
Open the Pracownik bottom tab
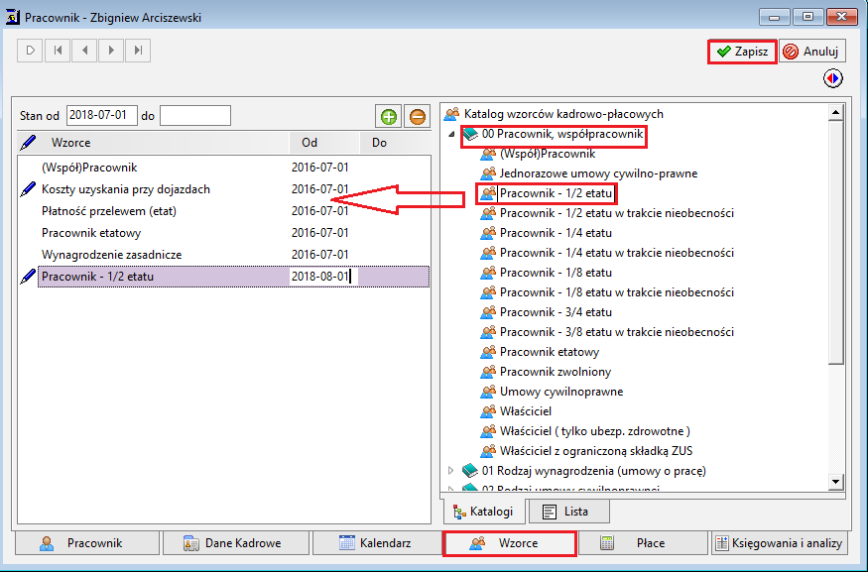tap(87, 543)
